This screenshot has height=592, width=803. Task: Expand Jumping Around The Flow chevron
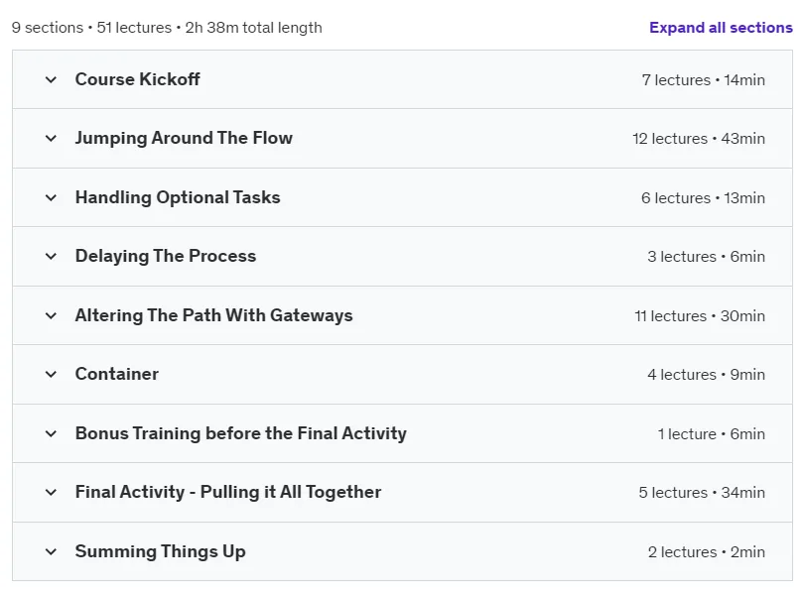click(51, 138)
